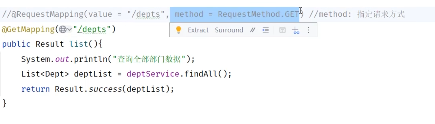This screenshot has width=435, height=124.
Task: Expand the chevron beside the globe icon
Action: 70,30
